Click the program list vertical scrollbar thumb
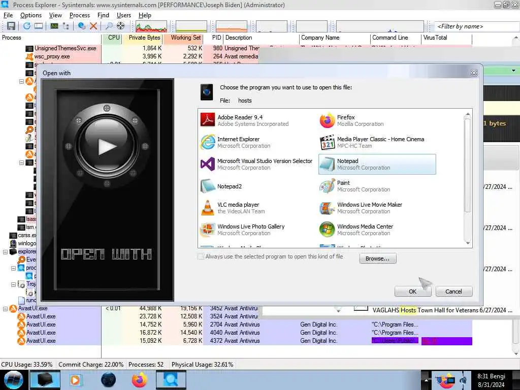The height and width of the screenshot is (390, 520). click(x=468, y=165)
